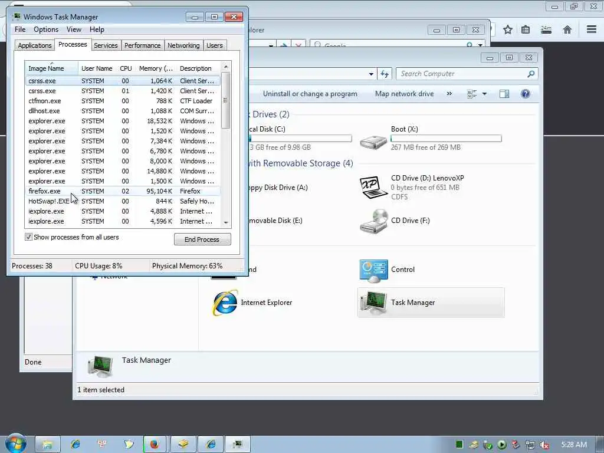Sort by User Name column header
This screenshot has width=604, height=453.
tap(97, 68)
